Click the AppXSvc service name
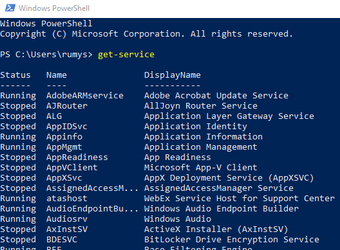Screen dimensions: 340x250 [64, 178]
